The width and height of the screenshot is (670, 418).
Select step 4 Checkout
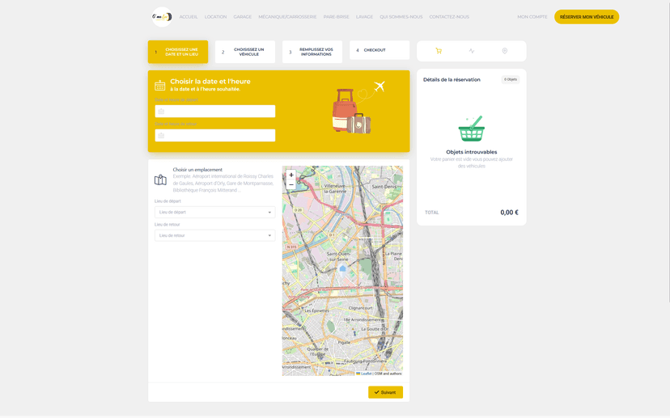tap(380, 50)
